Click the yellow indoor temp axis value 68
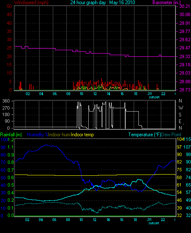This screenshot has width=191, height=233. pyautogui.click(x=179, y=177)
